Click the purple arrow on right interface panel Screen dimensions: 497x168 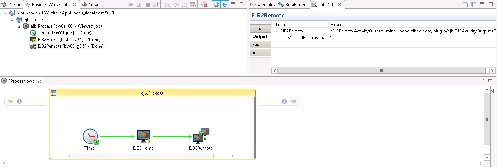click(294, 101)
